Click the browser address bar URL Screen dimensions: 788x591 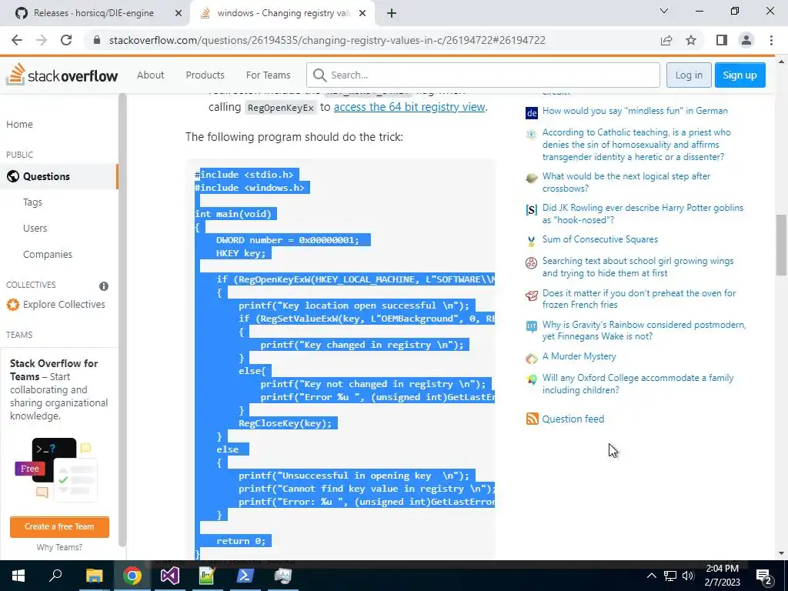[327, 40]
